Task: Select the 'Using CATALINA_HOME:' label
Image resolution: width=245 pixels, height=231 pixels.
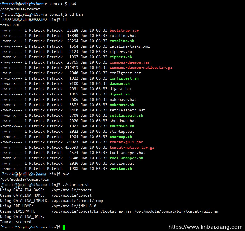Action: coord(22,195)
